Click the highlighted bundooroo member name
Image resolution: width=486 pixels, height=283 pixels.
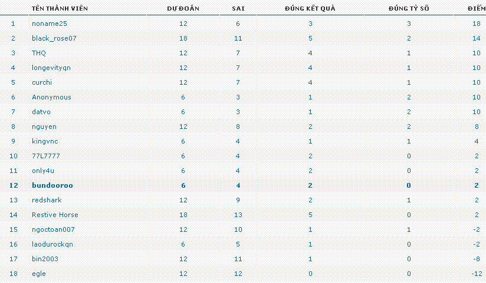[x=52, y=185]
